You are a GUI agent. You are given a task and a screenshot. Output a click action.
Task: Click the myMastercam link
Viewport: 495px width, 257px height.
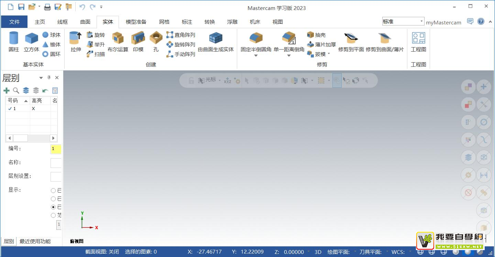(x=443, y=22)
